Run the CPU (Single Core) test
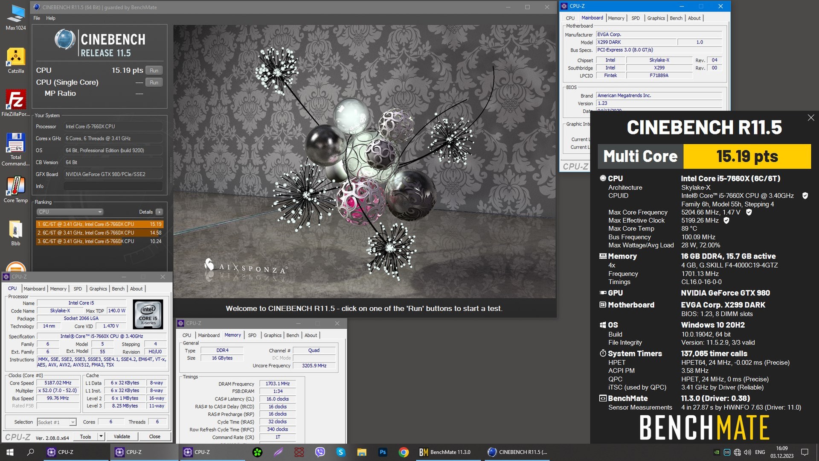The image size is (819, 461). coord(154,82)
